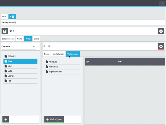Click the plus button below the color list

pyautogui.click(x=6, y=119)
